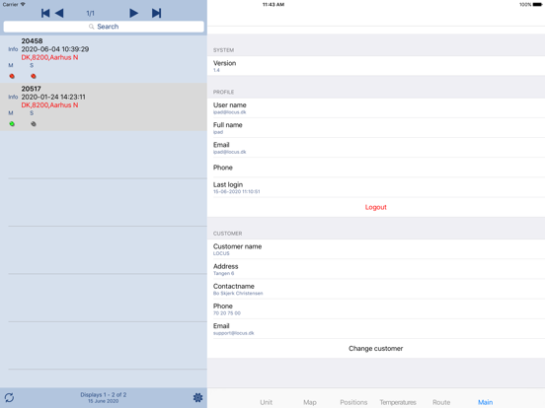
Task: Click the 11:43 AM clock
Action: click(x=273, y=5)
